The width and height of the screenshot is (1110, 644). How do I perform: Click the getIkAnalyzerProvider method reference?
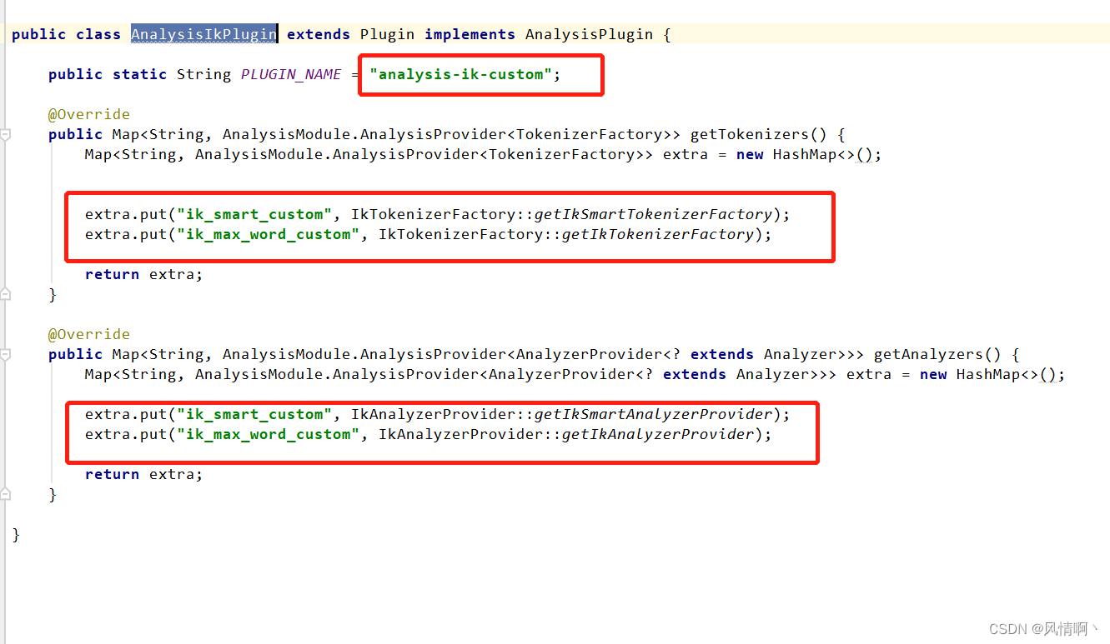pos(658,434)
